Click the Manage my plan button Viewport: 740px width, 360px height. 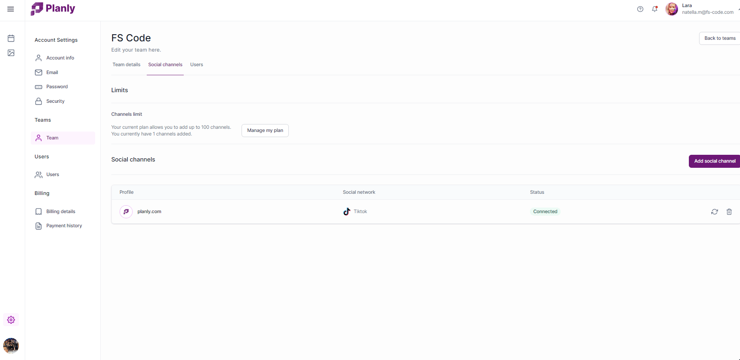click(265, 130)
